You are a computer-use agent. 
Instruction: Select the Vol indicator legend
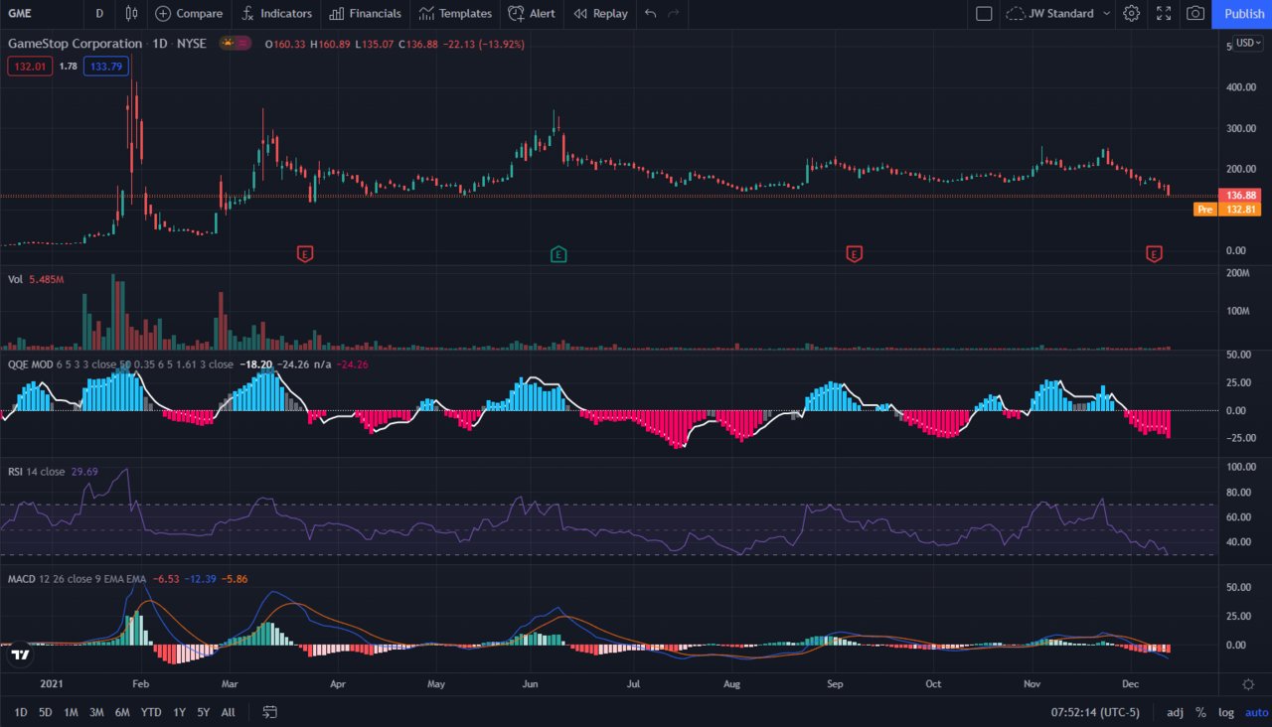(x=15, y=280)
